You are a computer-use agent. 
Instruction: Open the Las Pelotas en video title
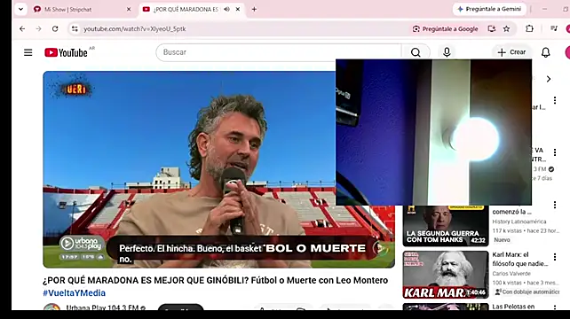tap(513, 307)
